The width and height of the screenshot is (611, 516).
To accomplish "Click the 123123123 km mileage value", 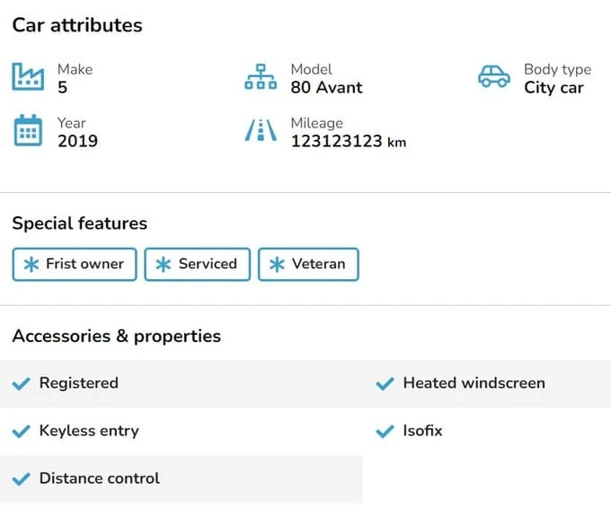I will click(x=348, y=142).
